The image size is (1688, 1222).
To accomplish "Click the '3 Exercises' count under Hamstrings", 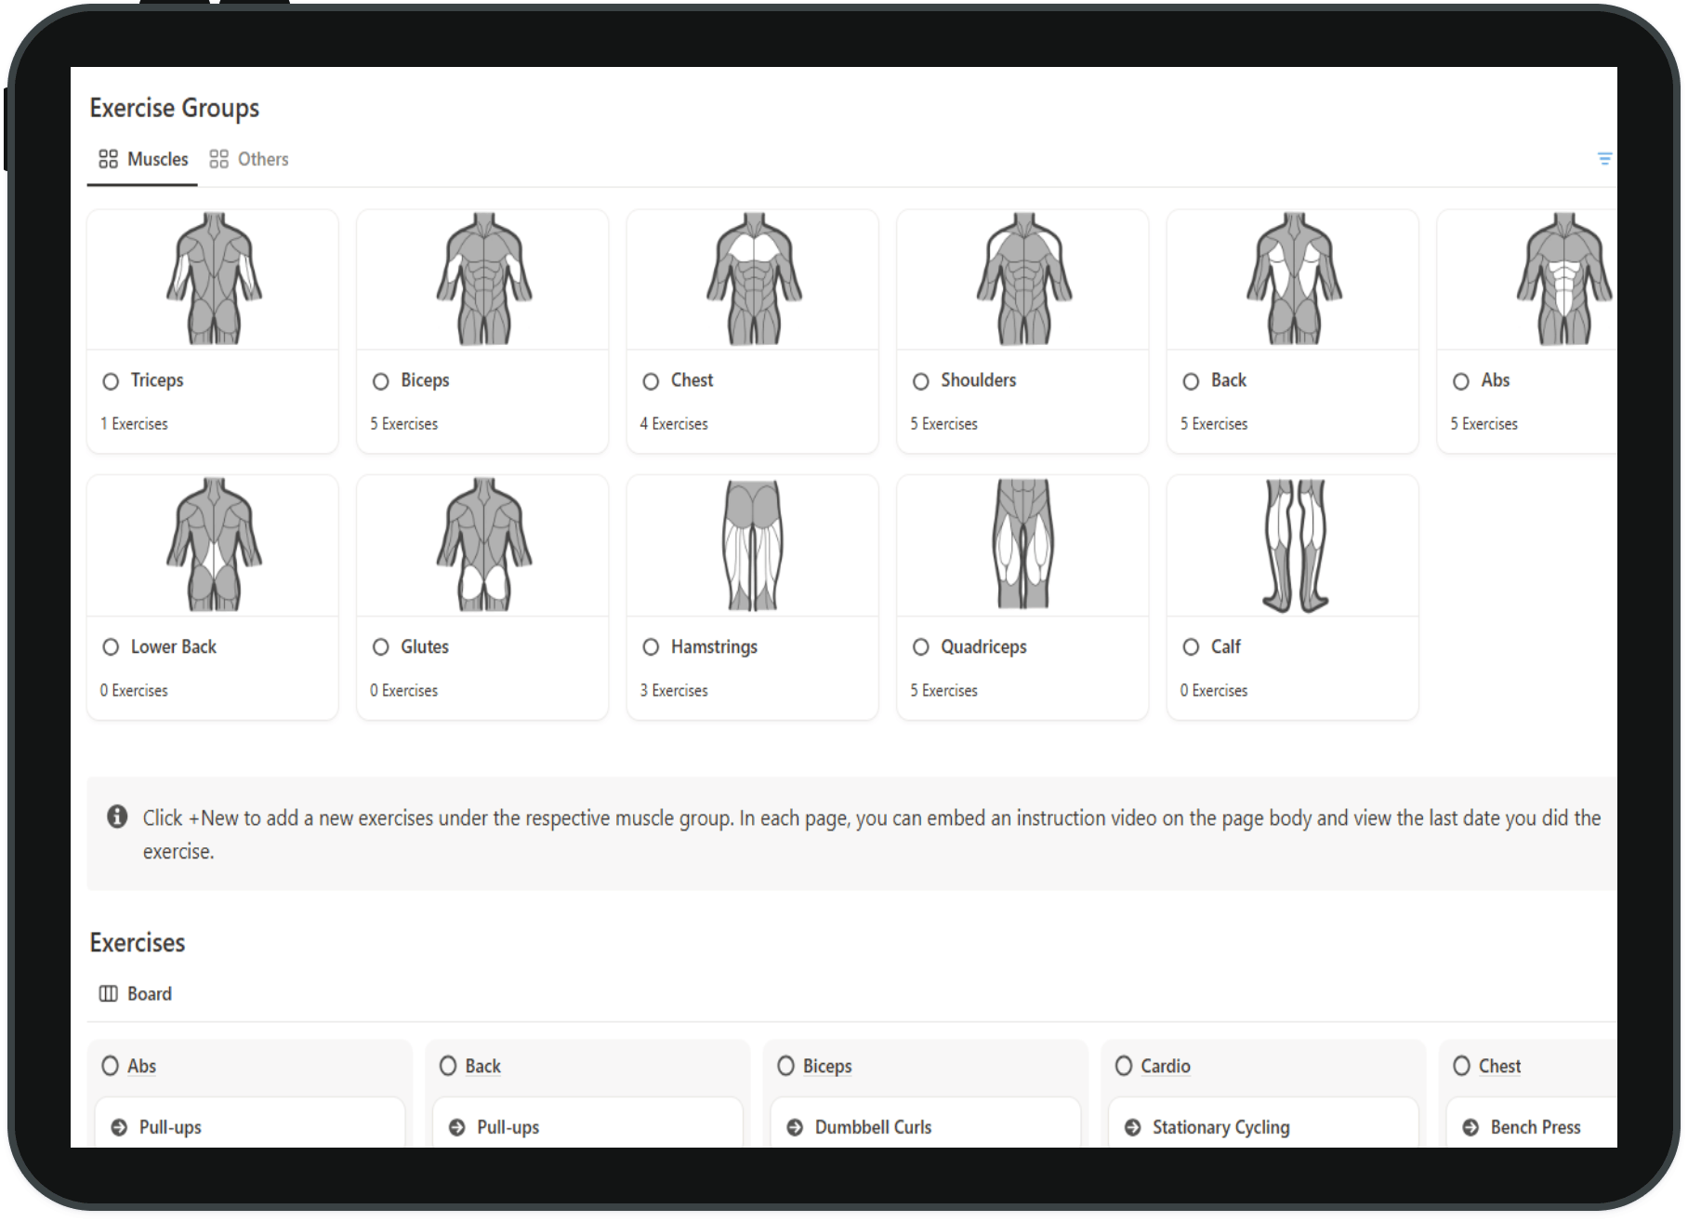I will pyautogui.click(x=674, y=691).
